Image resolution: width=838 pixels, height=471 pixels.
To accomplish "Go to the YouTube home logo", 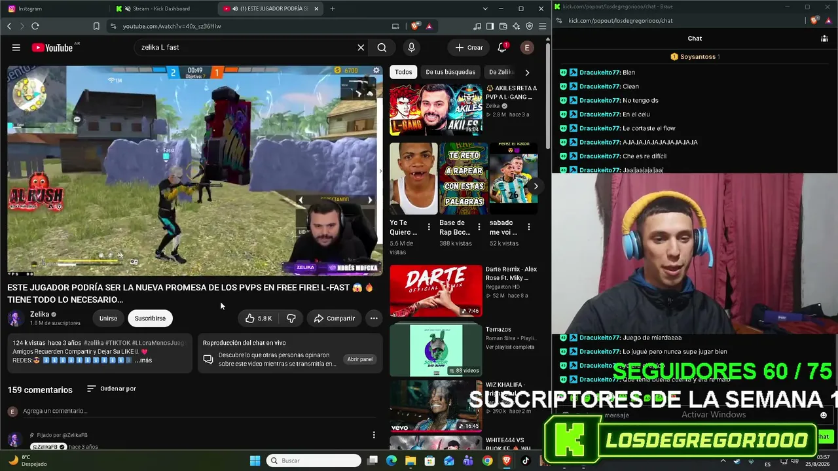I will [52, 47].
